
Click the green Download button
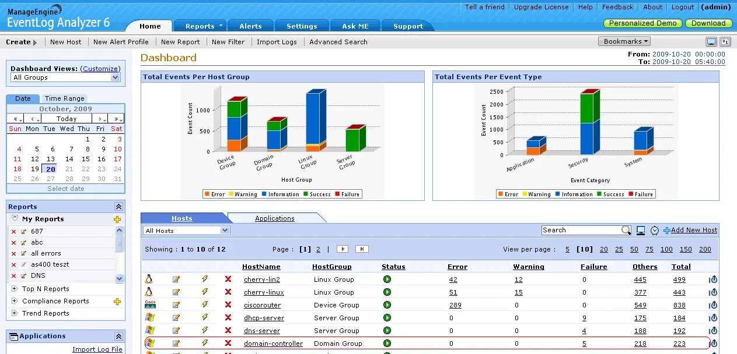[x=708, y=23]
